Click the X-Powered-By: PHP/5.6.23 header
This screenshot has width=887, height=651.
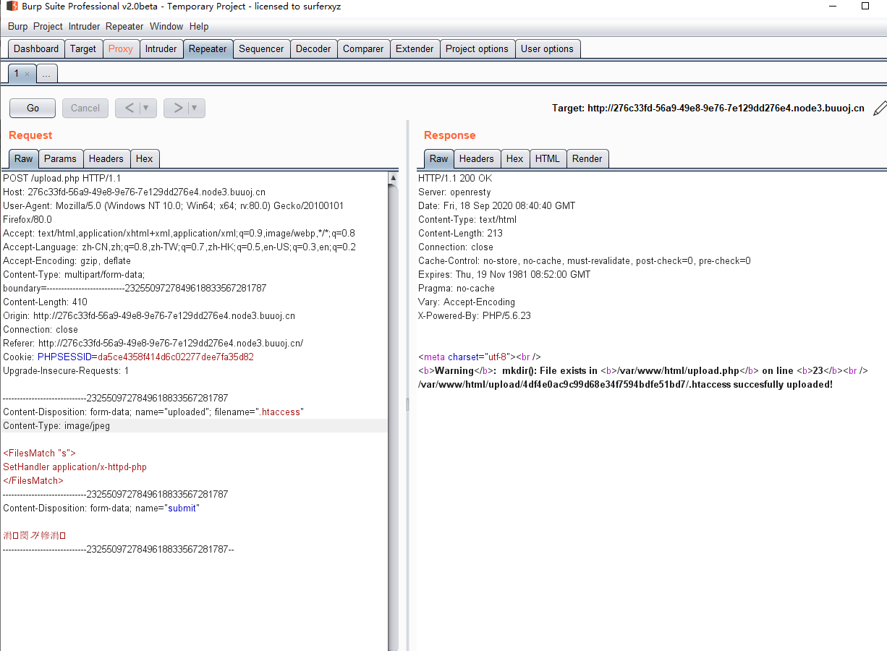[475, 316]
